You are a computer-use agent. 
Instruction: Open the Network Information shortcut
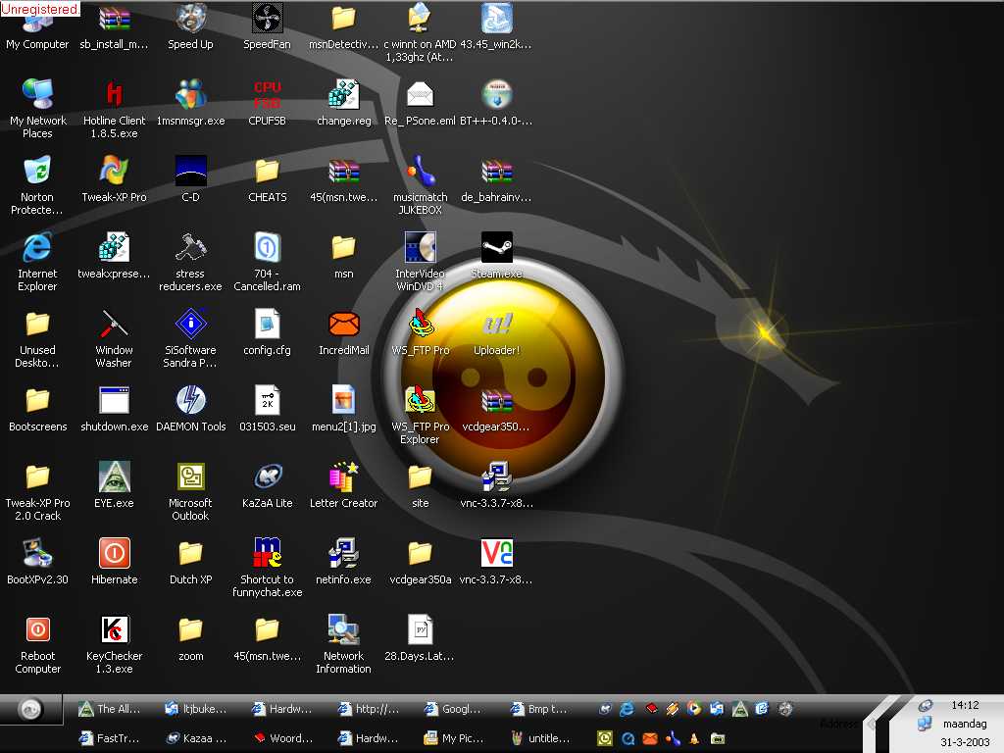coord(343,630)
